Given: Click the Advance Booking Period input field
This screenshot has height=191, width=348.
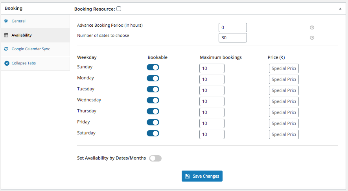Looking at the screenshot, I should tap(233, 28).
